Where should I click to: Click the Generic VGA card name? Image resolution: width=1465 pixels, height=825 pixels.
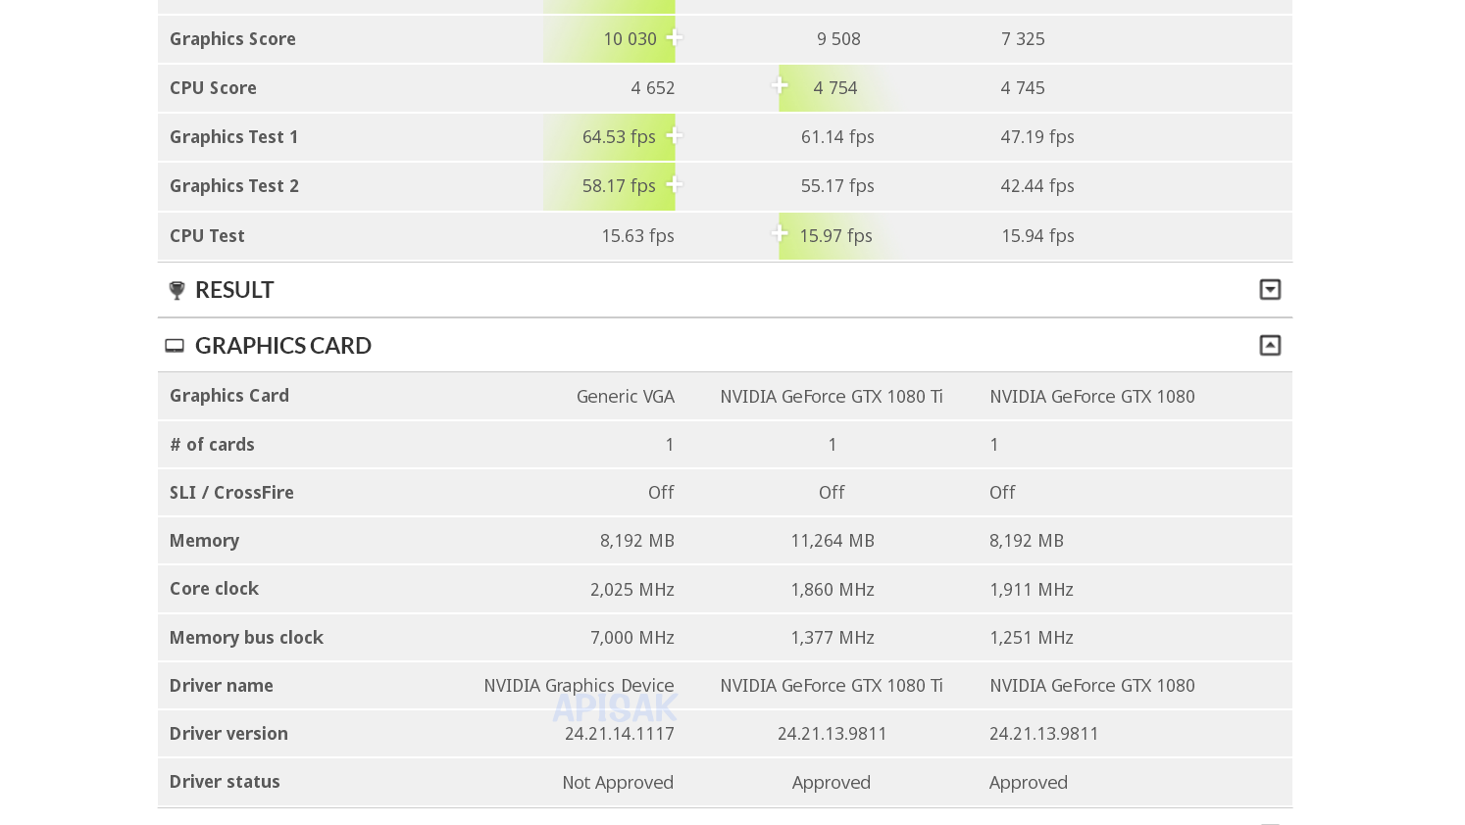pyautogui.click(x=626, y=397)
